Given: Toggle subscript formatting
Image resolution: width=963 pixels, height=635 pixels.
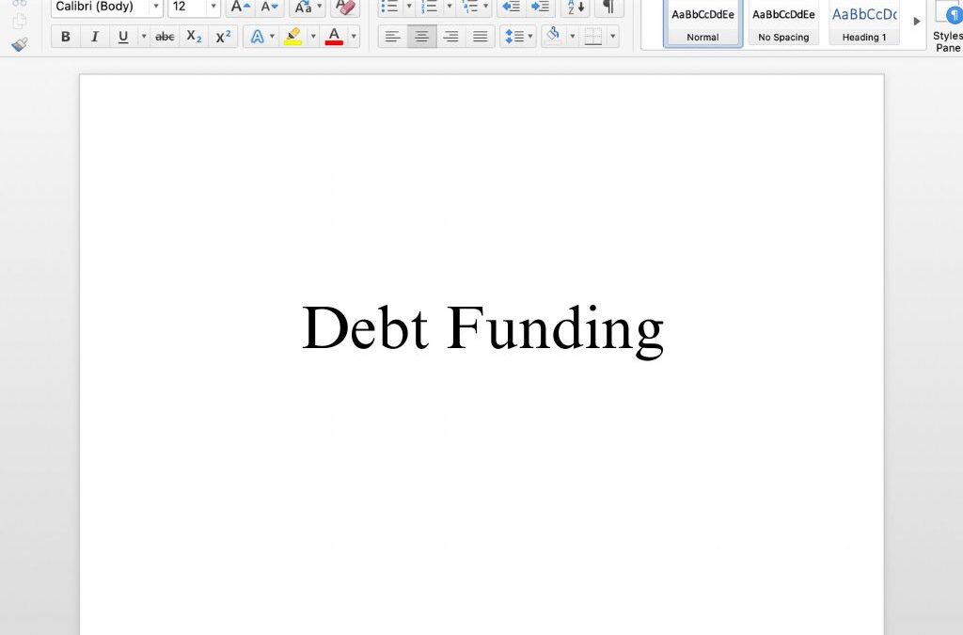Looking at the screenshot, I should click(194, 37).
